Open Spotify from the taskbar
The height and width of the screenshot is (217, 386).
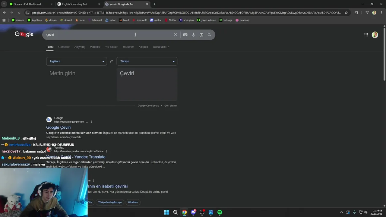coord(220,212)
